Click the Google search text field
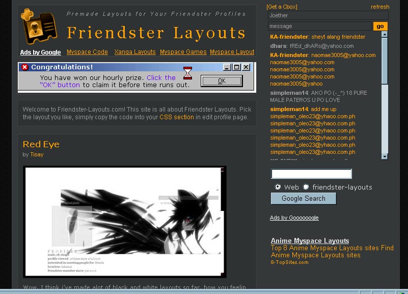 [311, 174]
